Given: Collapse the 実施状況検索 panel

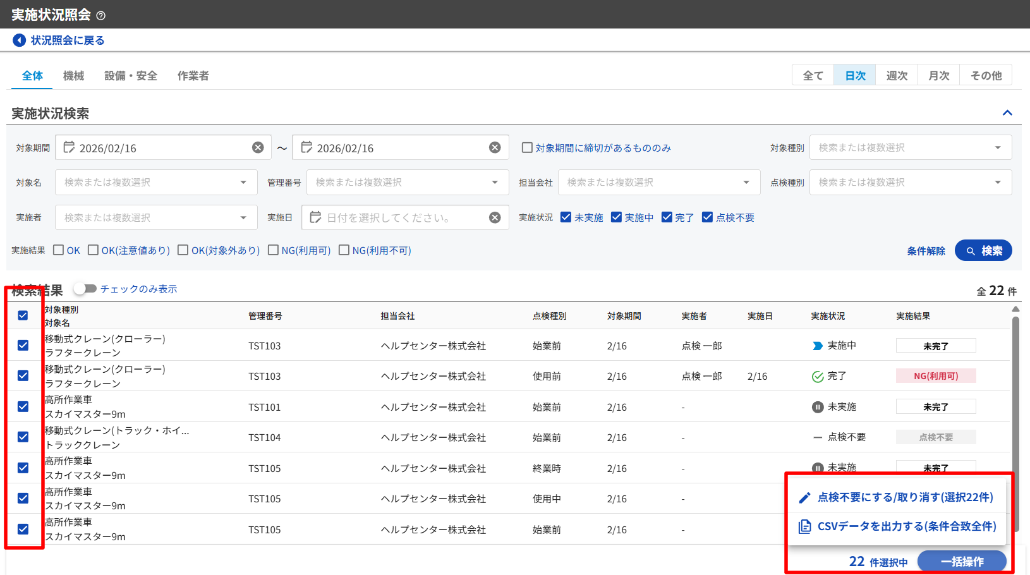Looking at the screenshot, I should click(x=1007, y=113).
